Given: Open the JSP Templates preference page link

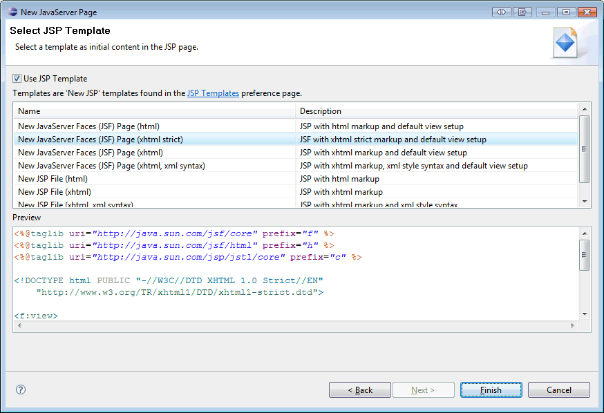Looking at the screenshot, I should [213, 93].
